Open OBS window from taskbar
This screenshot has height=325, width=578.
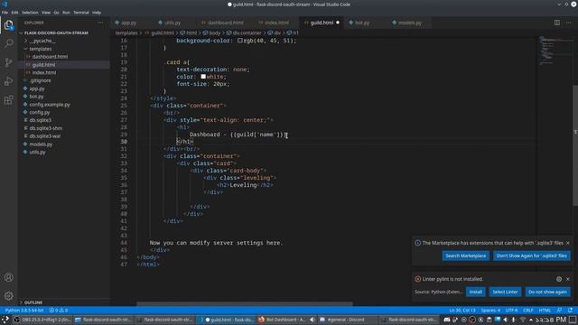coord(42,320)
